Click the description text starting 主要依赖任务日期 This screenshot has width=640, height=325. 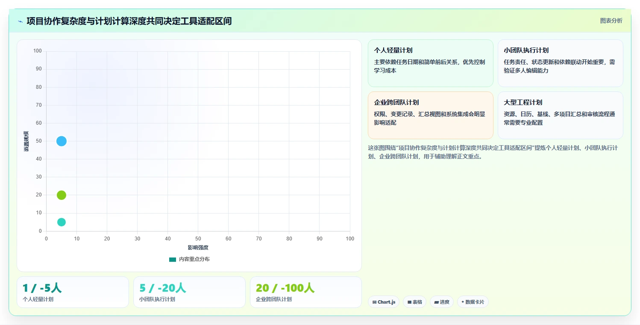pos(429,66)
